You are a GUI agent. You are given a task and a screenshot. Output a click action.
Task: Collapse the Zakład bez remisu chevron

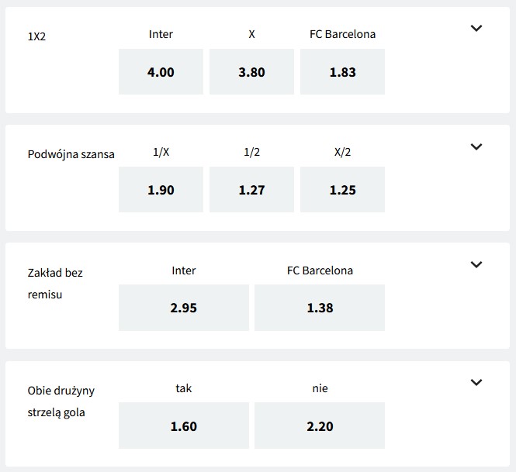[476, 264]
